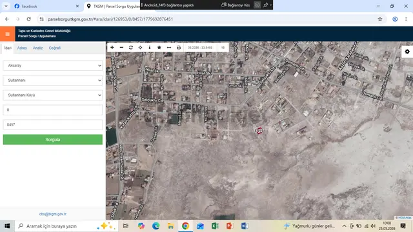The image size is (413, 232).
Task: Zoom in with the map plus icon
Action: tap(112, 48)
